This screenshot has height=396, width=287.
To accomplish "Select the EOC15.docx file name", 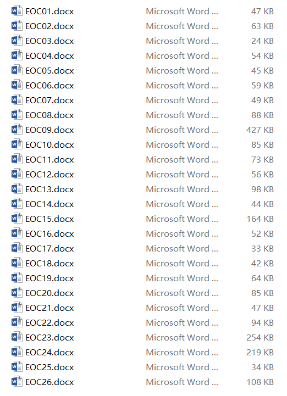I will click(x=50, y=219).
